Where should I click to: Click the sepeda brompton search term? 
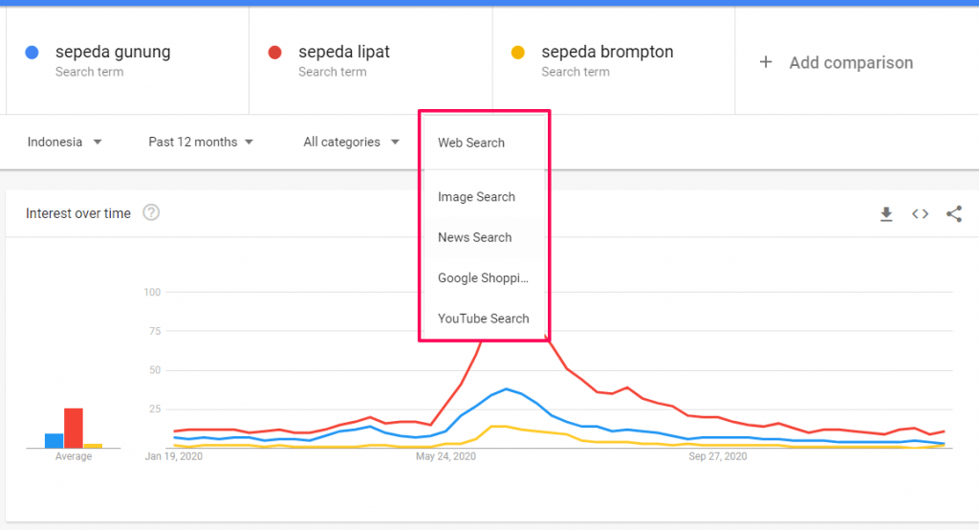607,52
